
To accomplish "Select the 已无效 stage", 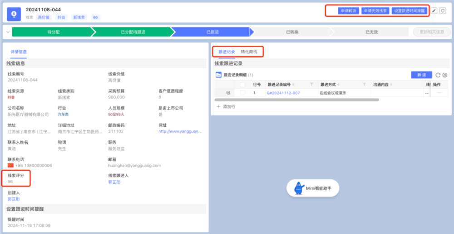I will [x=371, y=32].
